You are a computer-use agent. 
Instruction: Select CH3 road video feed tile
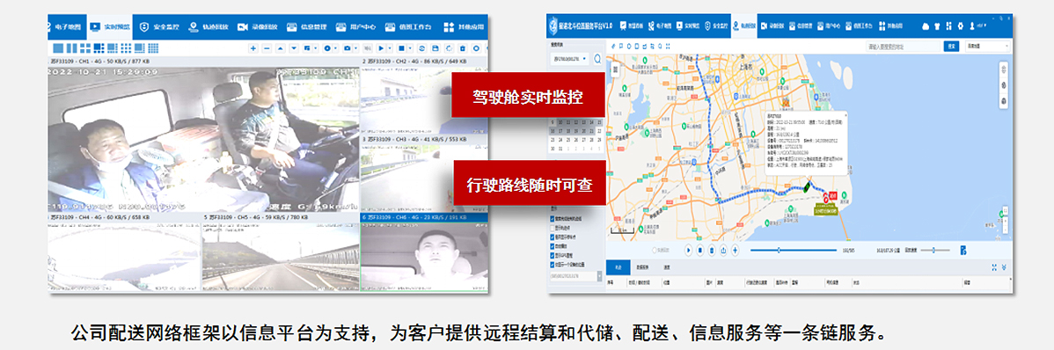[x=424, y=178]
